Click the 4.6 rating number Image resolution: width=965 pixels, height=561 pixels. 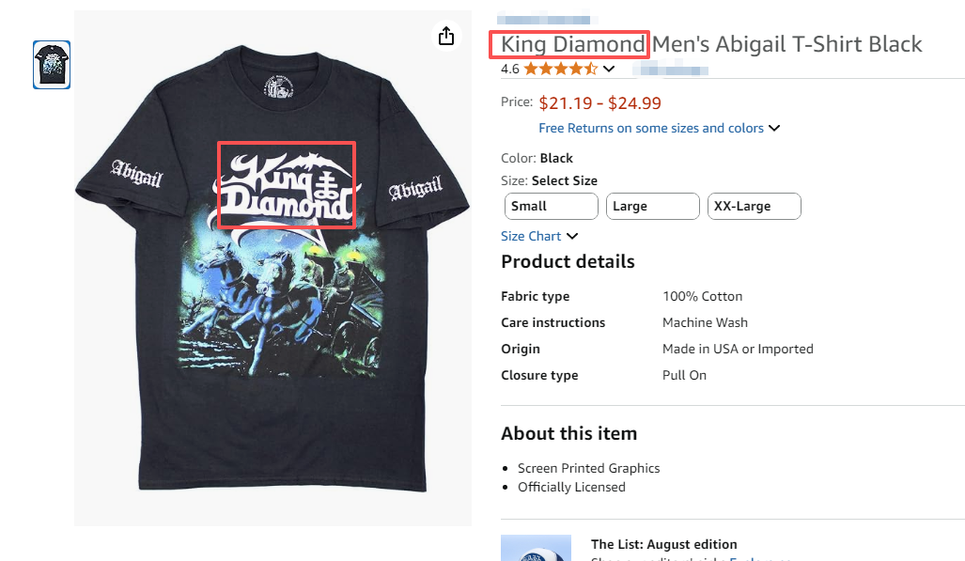[x=510, y=69]
